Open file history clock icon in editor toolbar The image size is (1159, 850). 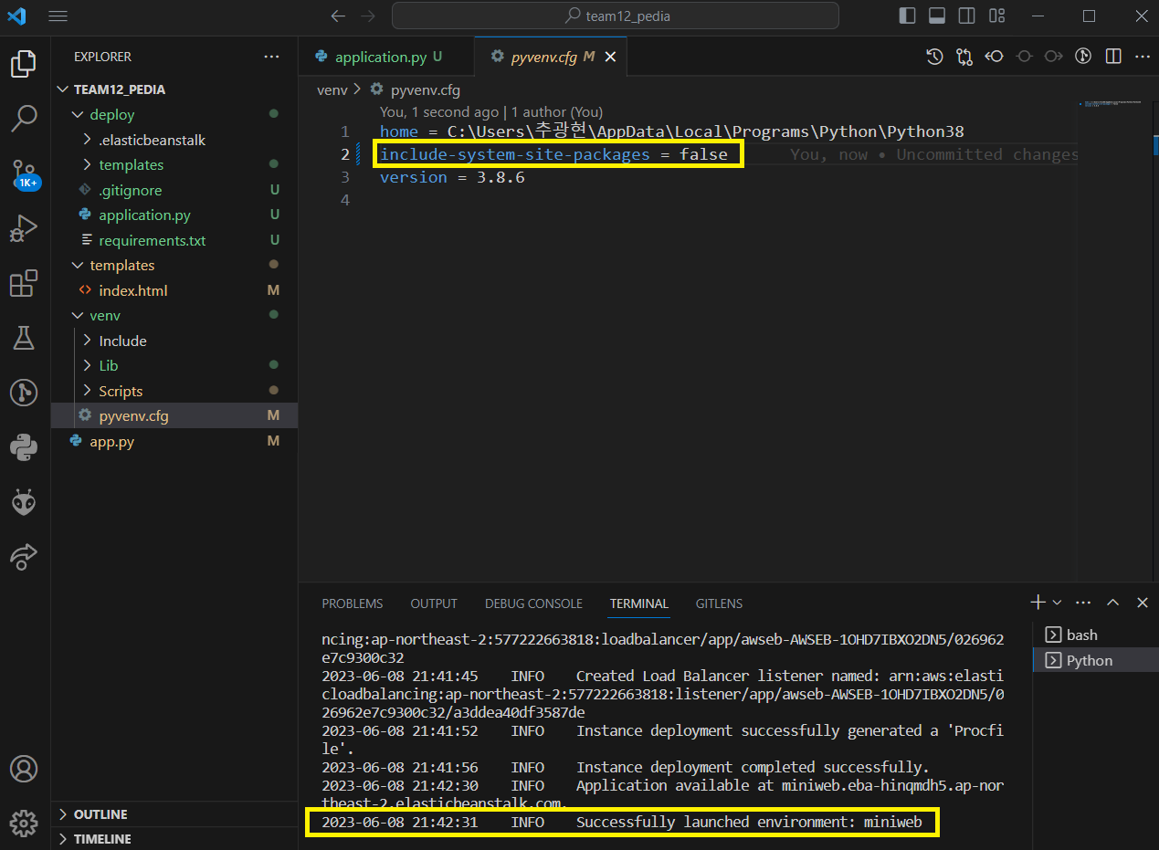[934, 57]
